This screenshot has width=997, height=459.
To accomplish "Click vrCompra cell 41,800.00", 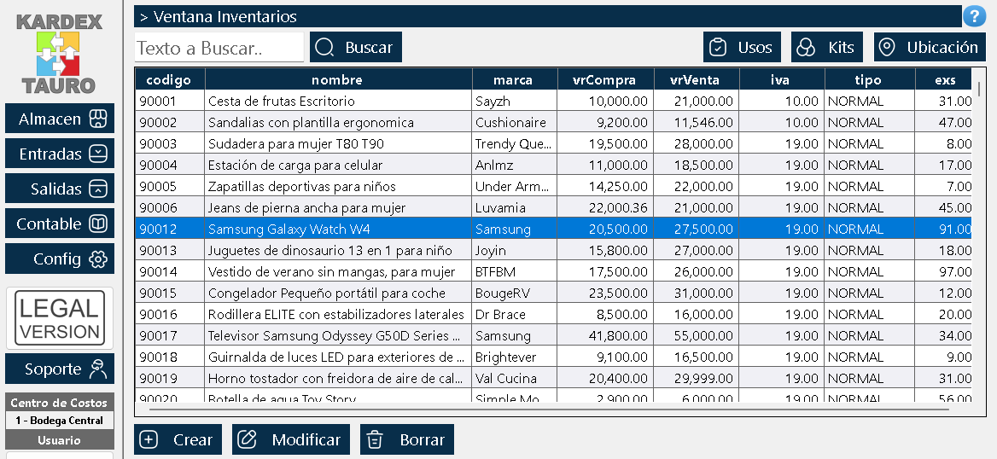I will [605, 335].
